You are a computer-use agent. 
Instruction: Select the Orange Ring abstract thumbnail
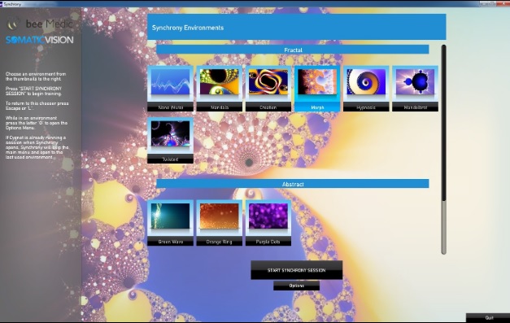pyautogui.click(x=220, y=223)
